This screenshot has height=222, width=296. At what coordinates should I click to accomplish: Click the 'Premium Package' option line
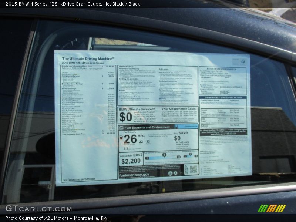point(88,88)
